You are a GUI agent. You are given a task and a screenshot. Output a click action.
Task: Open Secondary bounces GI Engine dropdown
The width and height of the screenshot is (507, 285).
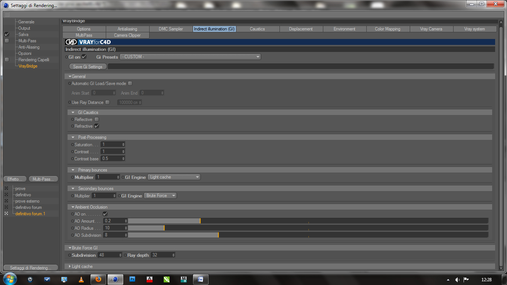tap(160, 196)
